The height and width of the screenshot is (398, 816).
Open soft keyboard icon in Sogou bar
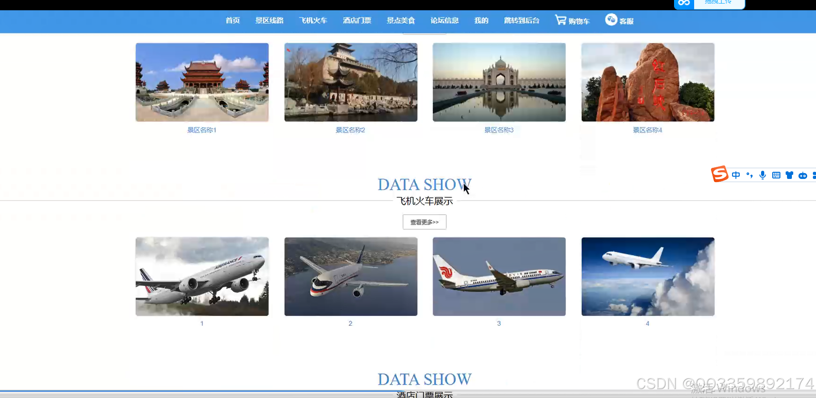(776, 175)
